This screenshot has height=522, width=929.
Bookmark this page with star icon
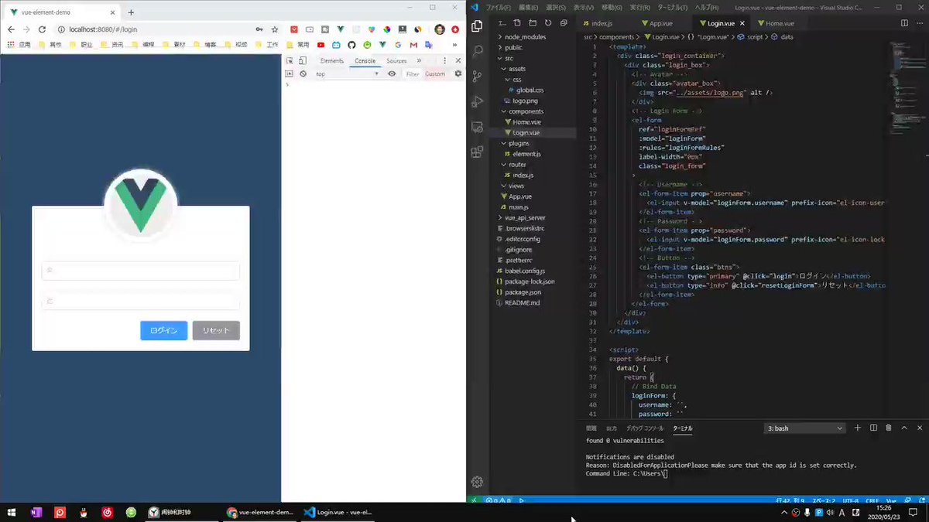[x=274, y=29]
